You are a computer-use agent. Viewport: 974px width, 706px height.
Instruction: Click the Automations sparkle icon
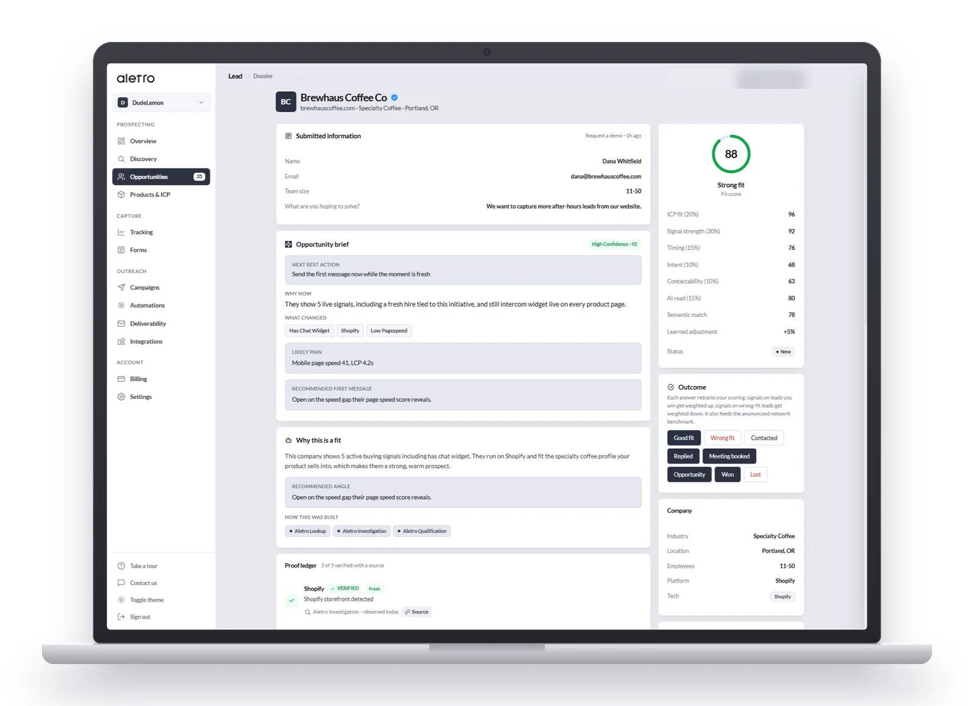click(x=121, y=305)
